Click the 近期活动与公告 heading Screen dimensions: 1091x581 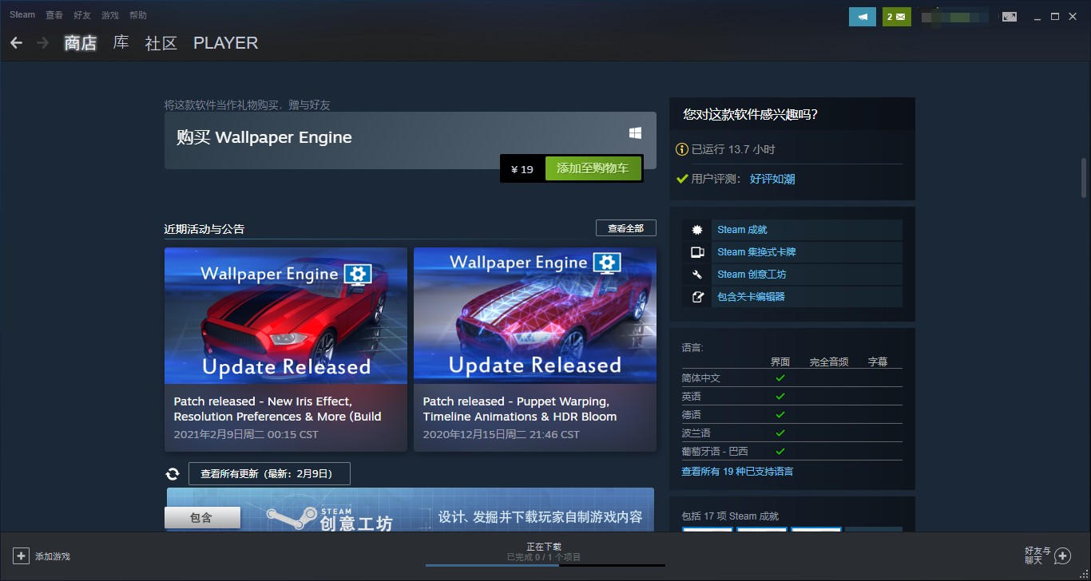[204, 229]
